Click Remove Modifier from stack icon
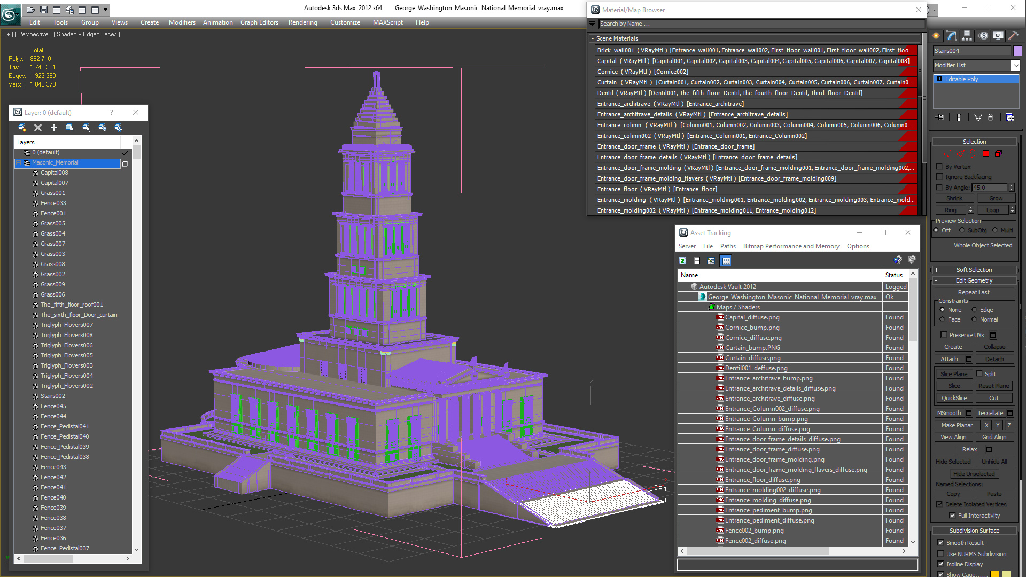 coord(991,118)
